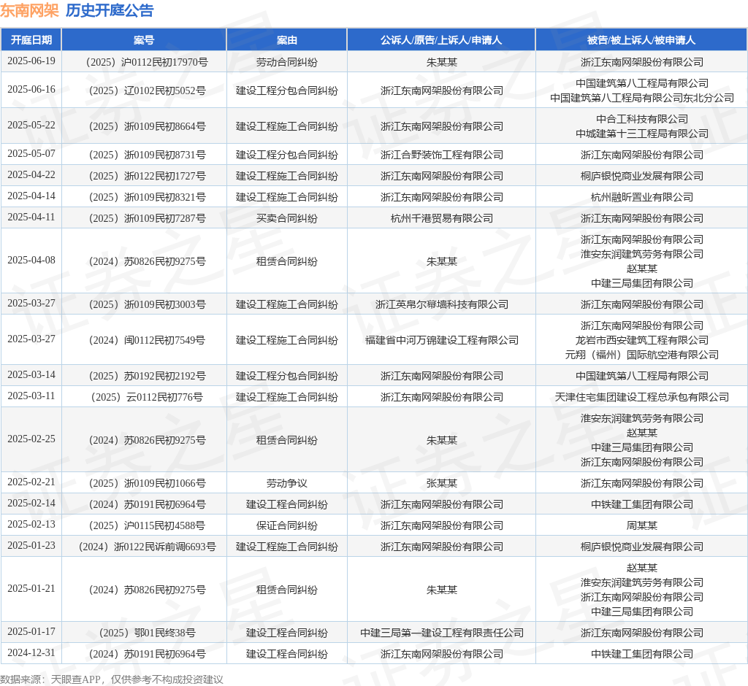Click date cell 2025-05-22
The width and height of the screenshot is (748, 686).
tap(31, 126)
